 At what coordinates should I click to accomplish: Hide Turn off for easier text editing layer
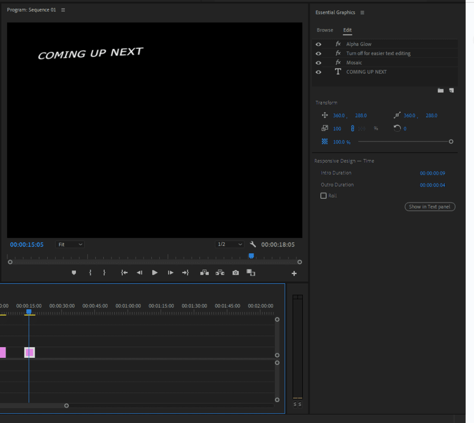(318, 54)
